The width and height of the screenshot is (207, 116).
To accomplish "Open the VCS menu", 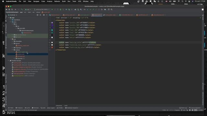I will point(80,1).
